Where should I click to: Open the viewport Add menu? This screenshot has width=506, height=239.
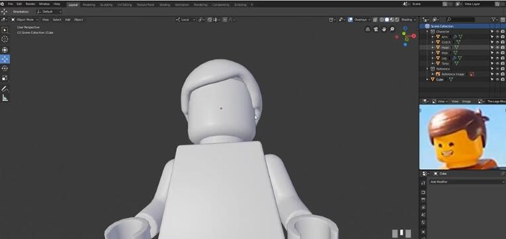click(67, 20)
